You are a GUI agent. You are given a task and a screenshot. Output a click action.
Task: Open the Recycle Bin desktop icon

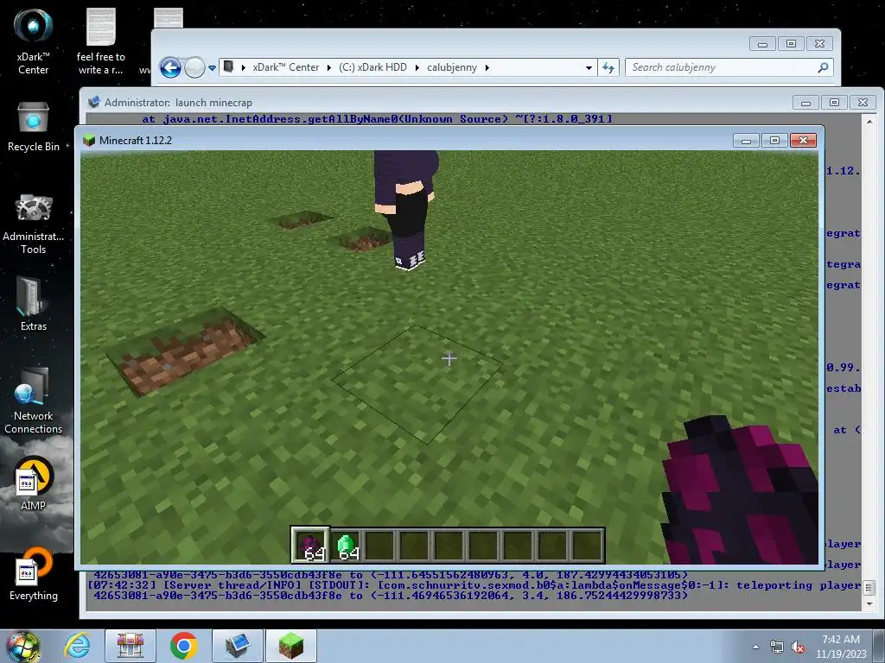pyautogui.click(x=33, y=127)
